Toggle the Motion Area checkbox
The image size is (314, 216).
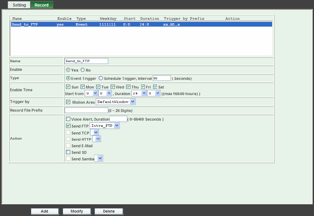68,102
